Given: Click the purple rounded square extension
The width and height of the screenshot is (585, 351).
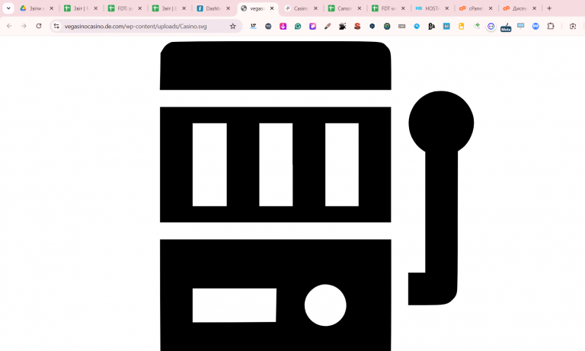Looking at the screenshot, I should tap(312, 26).
